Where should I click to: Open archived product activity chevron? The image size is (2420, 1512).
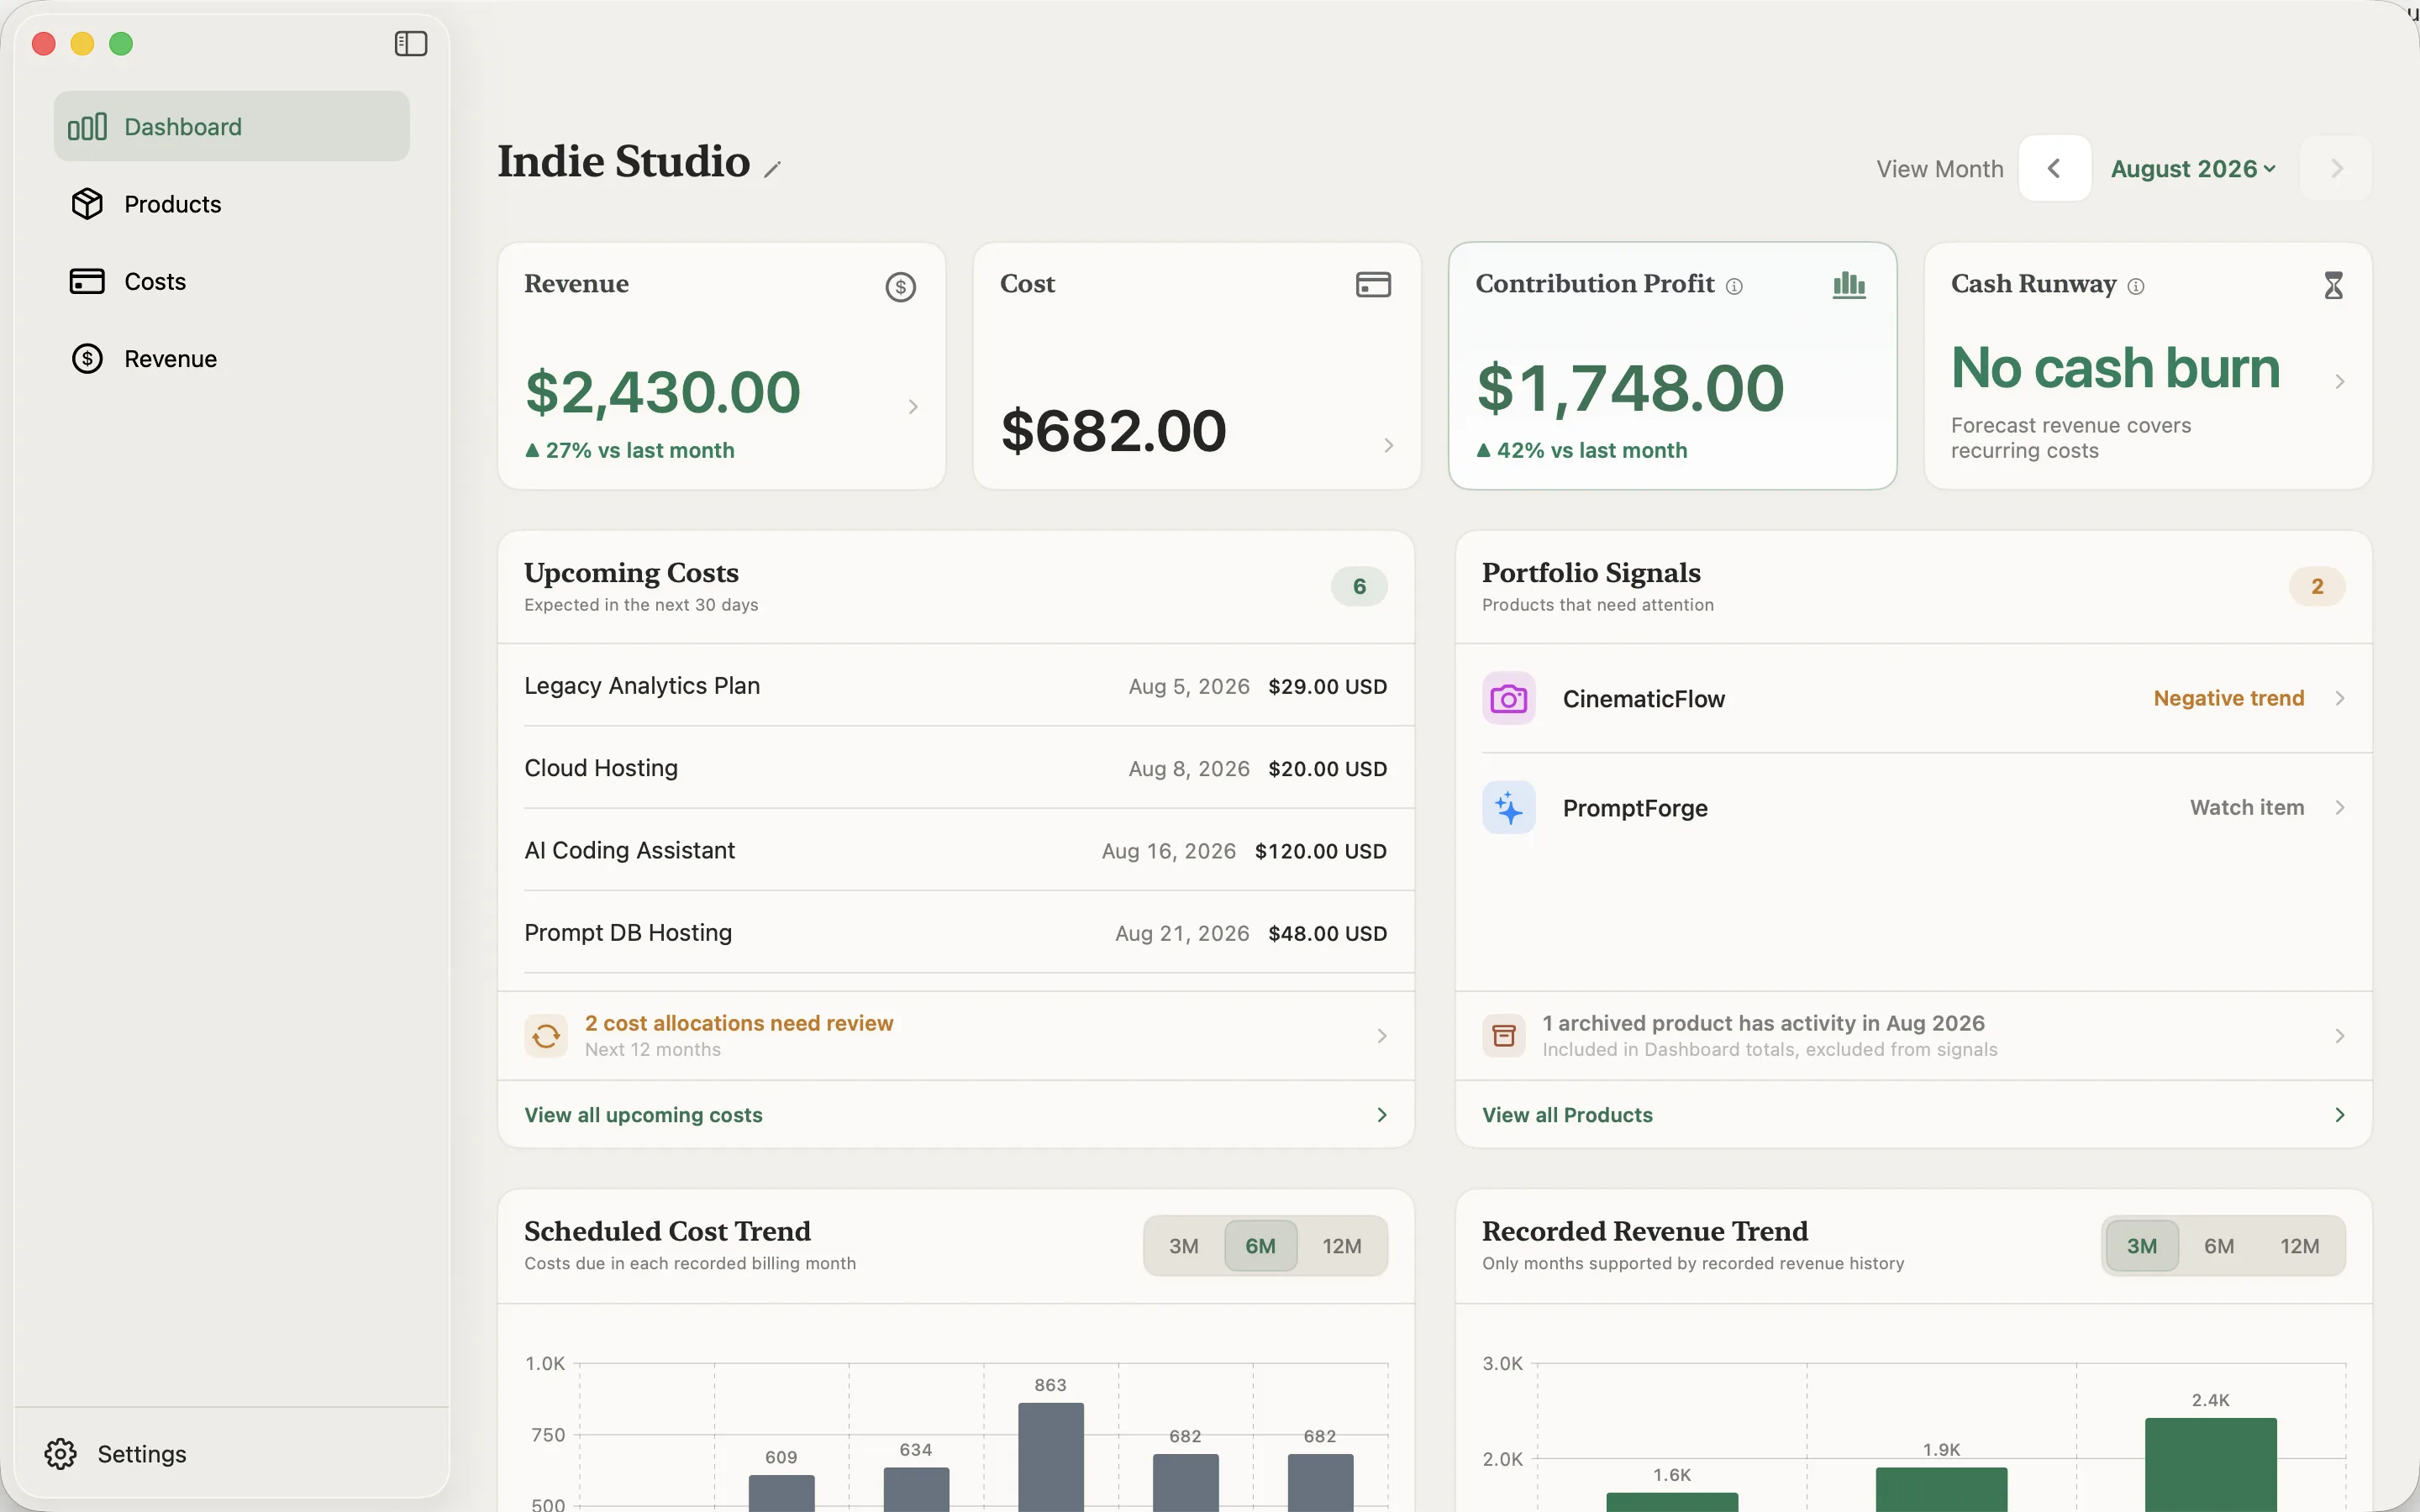pos(2340,1036)
